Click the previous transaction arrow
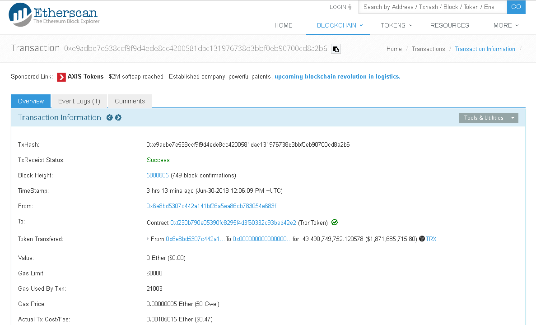This screenshot has height=325, width=536. pos(110,117)
